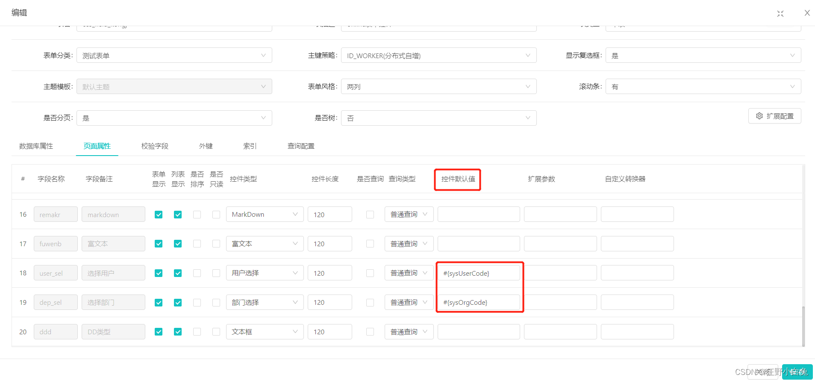
Task: Open 部门选择 control type dropdown
Action: (265, 302)
